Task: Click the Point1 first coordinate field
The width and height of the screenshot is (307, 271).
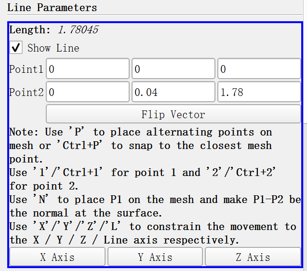Action: (x=88, y=69)
